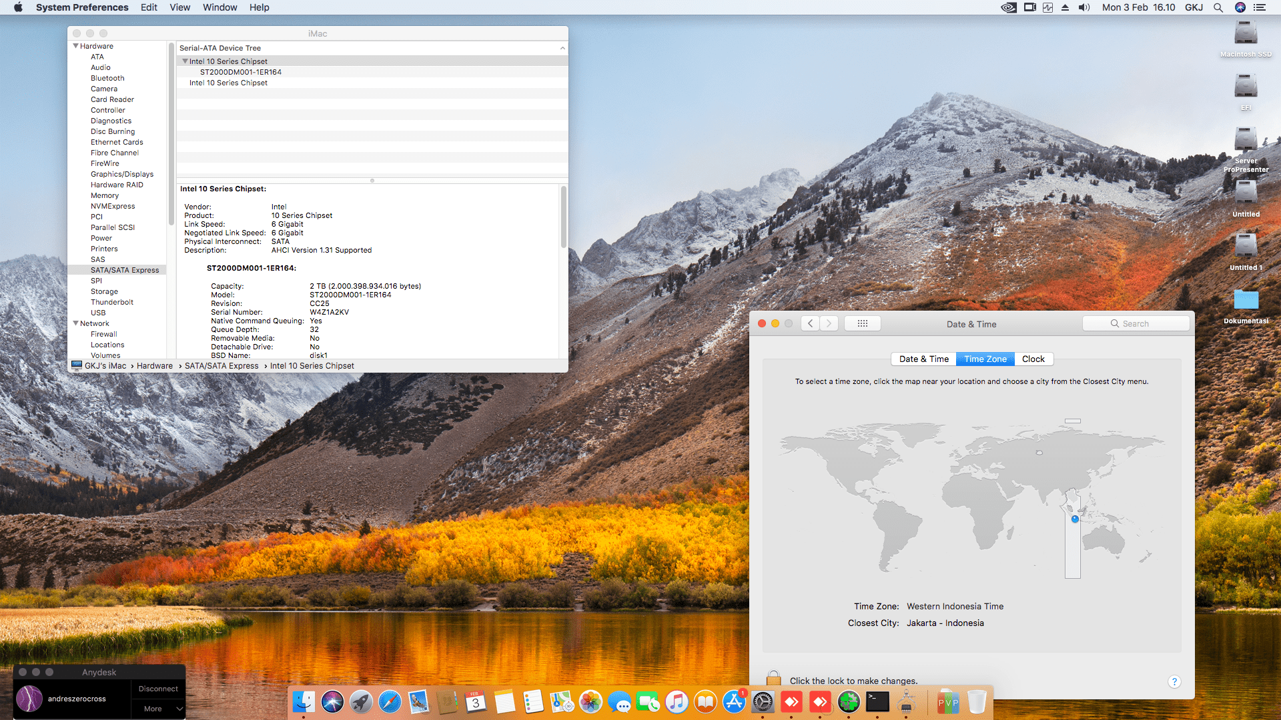The width and height of the screenshot is (1281, 720).
Task: Switch to the Clock tab
Action: tap(1033, 359)
